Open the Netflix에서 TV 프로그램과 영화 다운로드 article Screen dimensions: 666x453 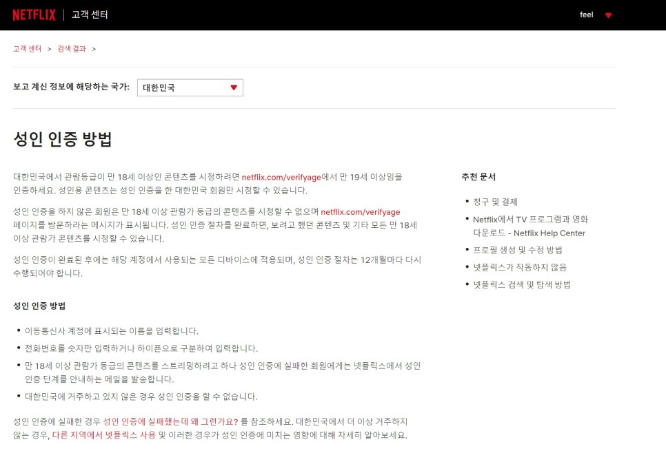pyautogui.click(x=530, y=226)
